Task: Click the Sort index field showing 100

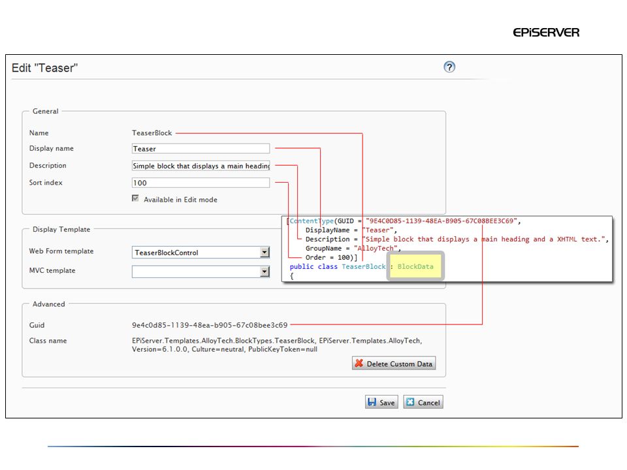Action: 201,183
